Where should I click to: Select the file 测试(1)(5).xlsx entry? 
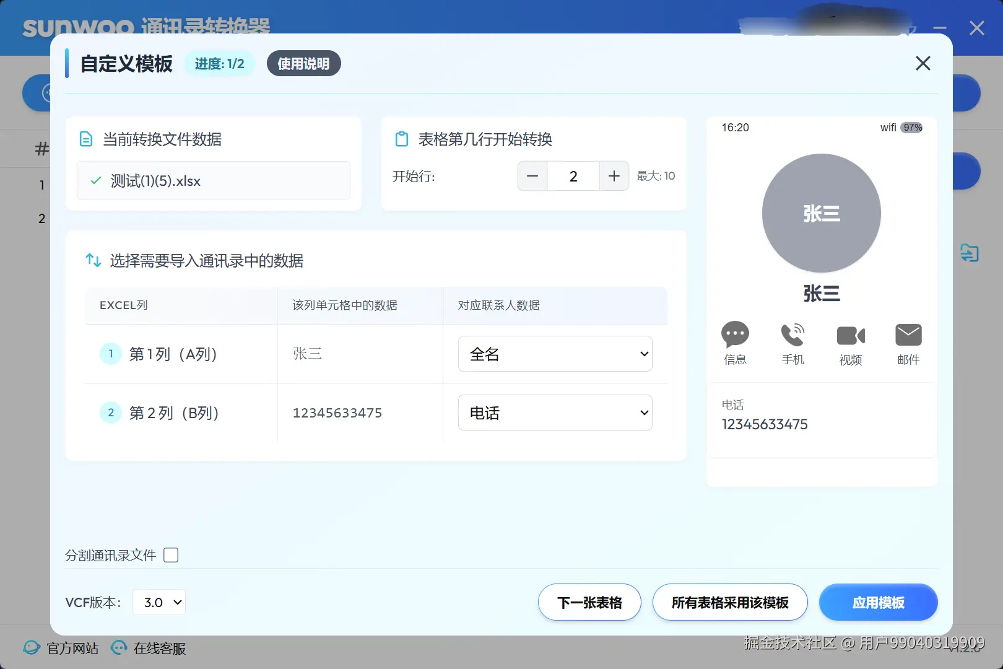tap(213, 180)
